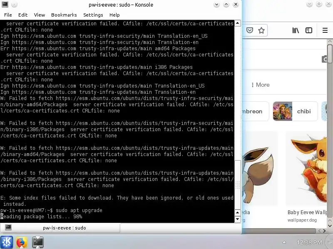Click Firefox vertical scrollbar thumb
The width and height of the screenshot is (333, 249).
[330, 54]
